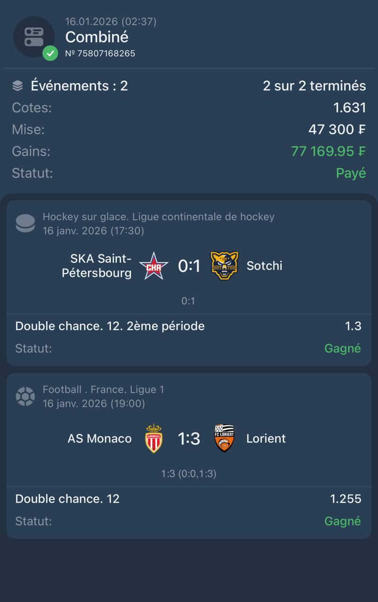Click the 1:3 Monaco–Lorient score
This screenshot has height=602, width=378.
(189, 439)
